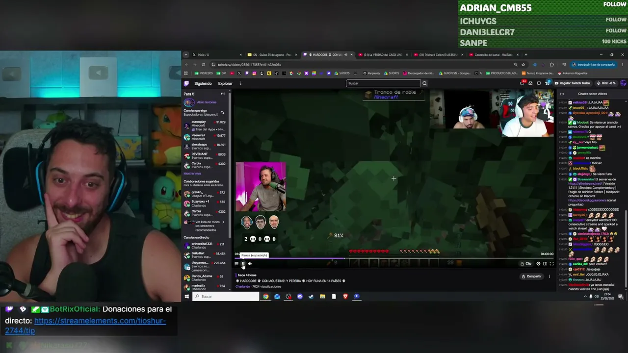Screen dimensions: 628x353
Task: Focus the Twitch Buscar search field
Action: [x=383, y=83]
